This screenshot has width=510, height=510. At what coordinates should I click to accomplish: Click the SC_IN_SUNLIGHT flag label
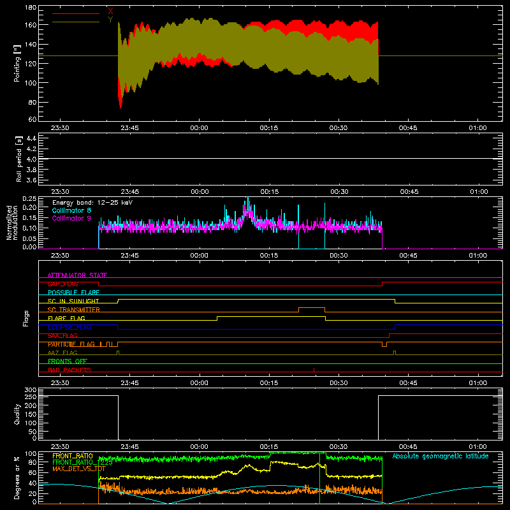tap(73, 301)
